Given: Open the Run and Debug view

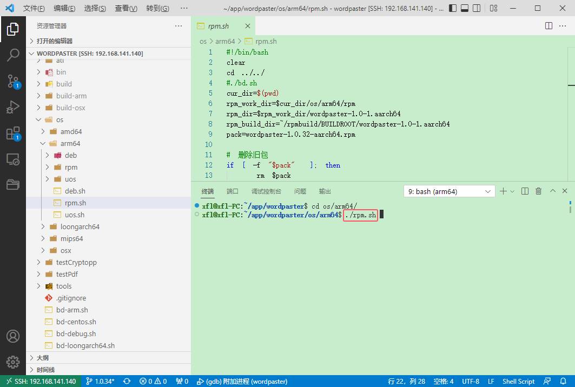Looking at the screenshot, I should click(x=13, y=107).
